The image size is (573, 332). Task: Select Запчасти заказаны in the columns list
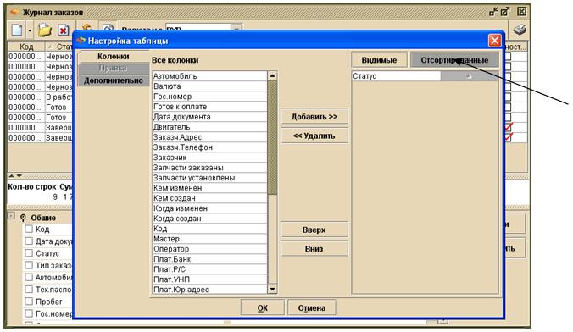pos(209,168)
